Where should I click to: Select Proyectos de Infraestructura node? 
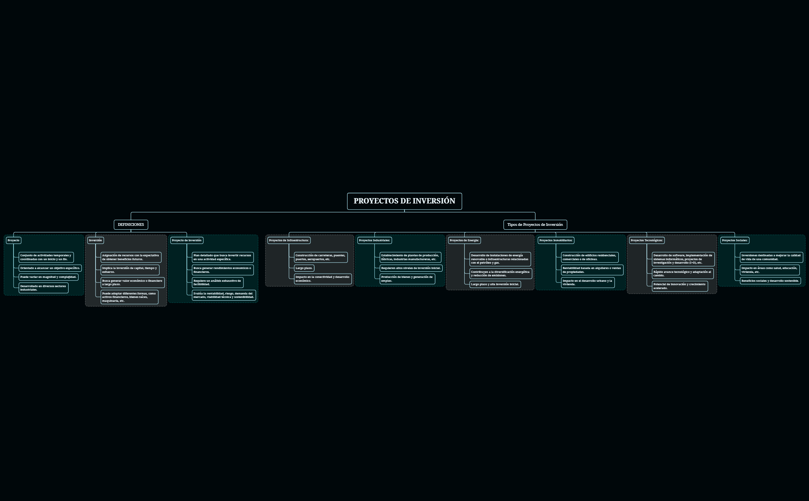click(x=289, y=240)
